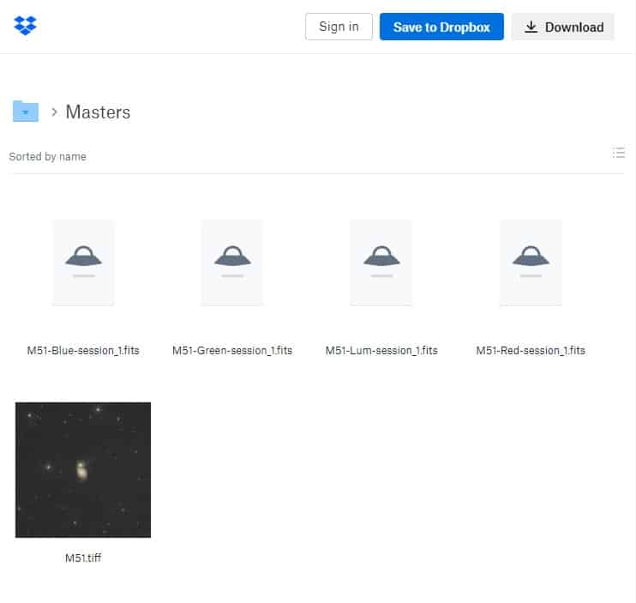Click the Masters breadcrumb title
Screen dimensions: 636x603
(x=99, y=112)
